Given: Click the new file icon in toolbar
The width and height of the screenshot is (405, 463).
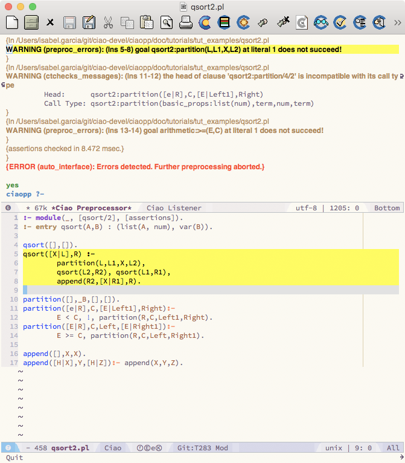Looking at the screenshot, I should pyautogui.click(x=12, y=23).
